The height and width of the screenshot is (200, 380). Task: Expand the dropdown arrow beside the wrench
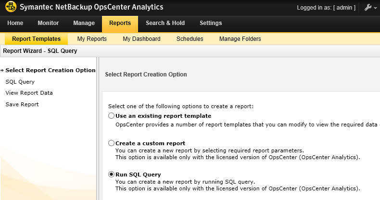click(x=375, y=8)
